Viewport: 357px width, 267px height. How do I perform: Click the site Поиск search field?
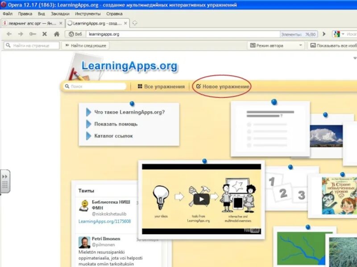[95, 86]
